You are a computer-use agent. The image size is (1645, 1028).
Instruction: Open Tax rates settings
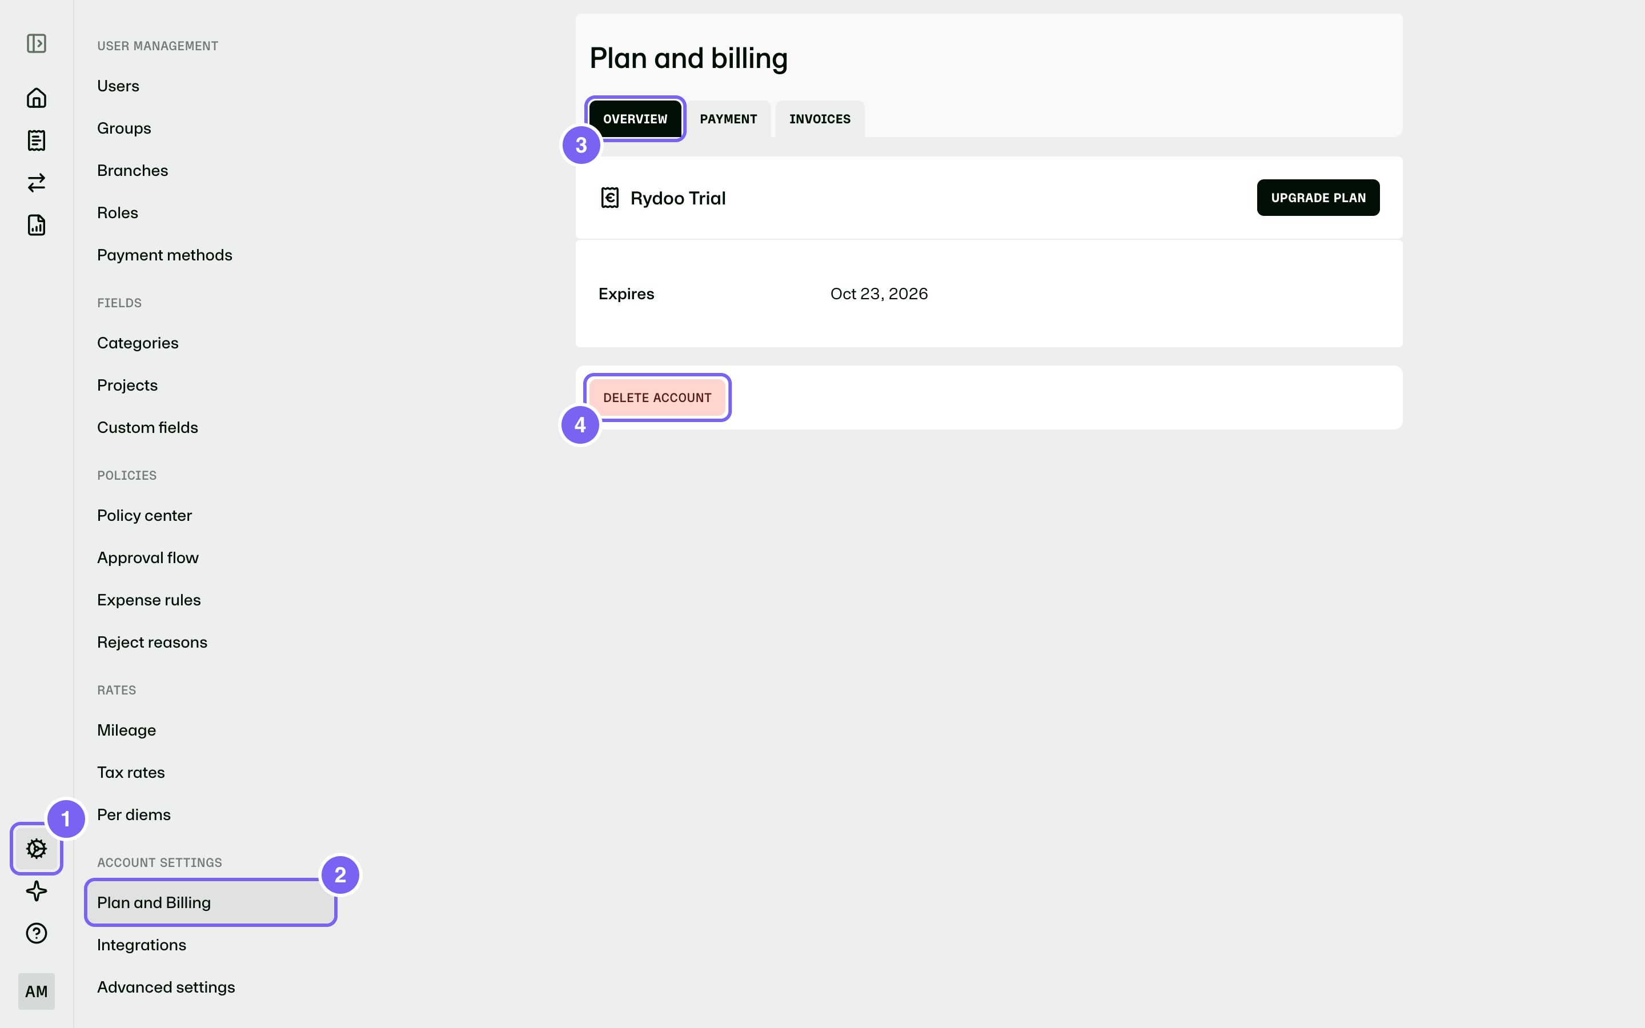131,772
